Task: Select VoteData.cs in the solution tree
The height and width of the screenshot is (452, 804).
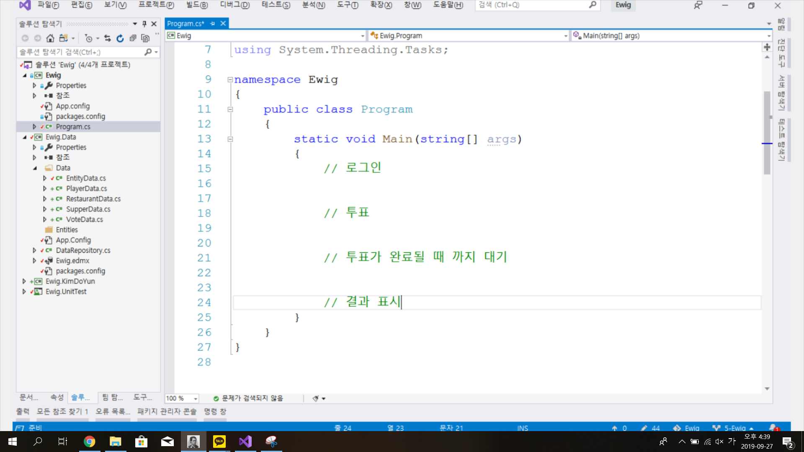Action: [84, 219]
